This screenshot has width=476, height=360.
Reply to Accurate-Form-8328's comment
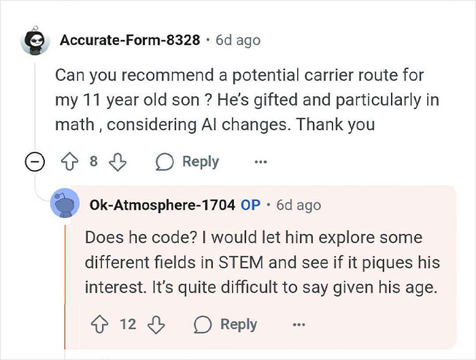pos(187,161)
